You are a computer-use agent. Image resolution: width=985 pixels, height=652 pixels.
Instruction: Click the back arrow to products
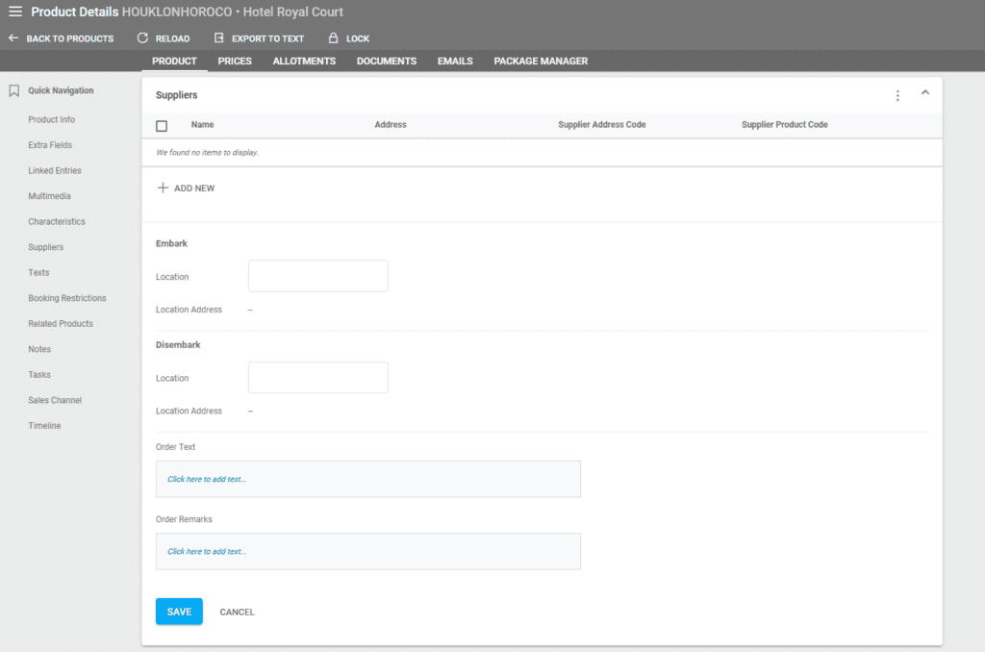13,38
